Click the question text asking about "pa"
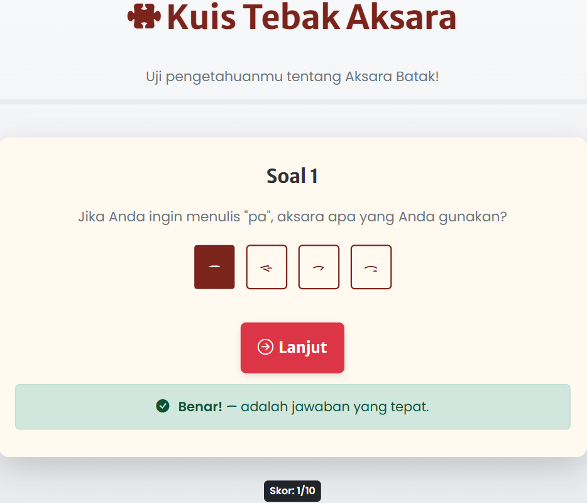 (292, 216)
